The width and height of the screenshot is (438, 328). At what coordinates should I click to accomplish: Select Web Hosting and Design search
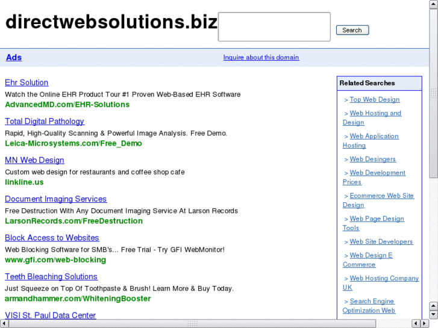372,118
